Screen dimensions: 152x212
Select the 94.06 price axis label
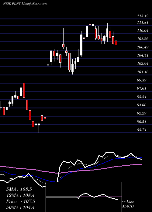click(x=142, y=105)
